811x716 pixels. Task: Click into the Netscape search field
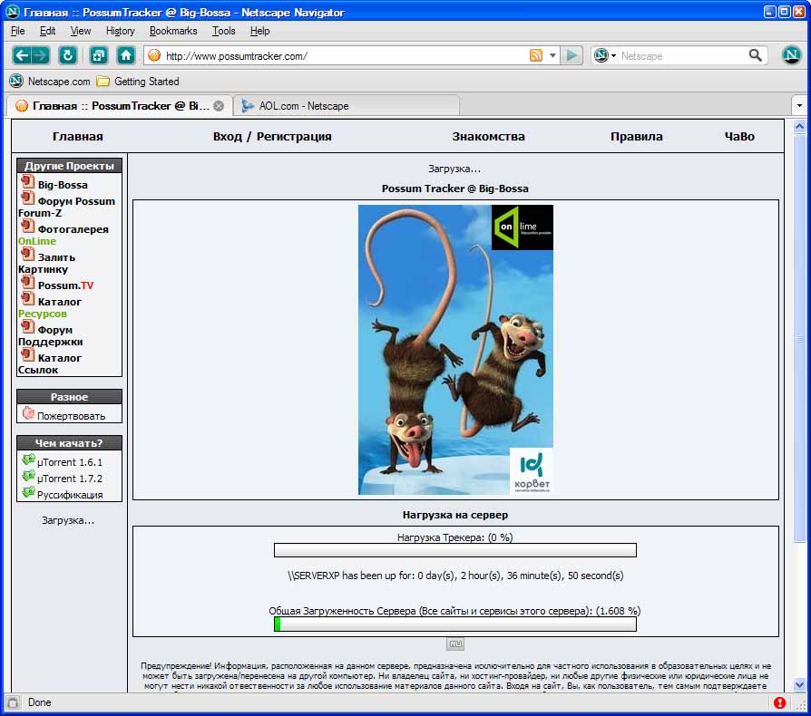pos(683,56)
